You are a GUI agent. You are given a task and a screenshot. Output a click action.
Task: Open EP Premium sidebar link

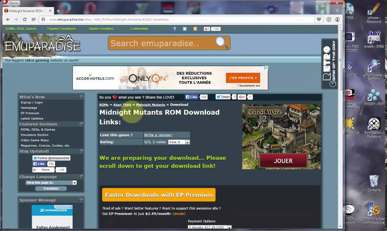click(x=30, y=113)
